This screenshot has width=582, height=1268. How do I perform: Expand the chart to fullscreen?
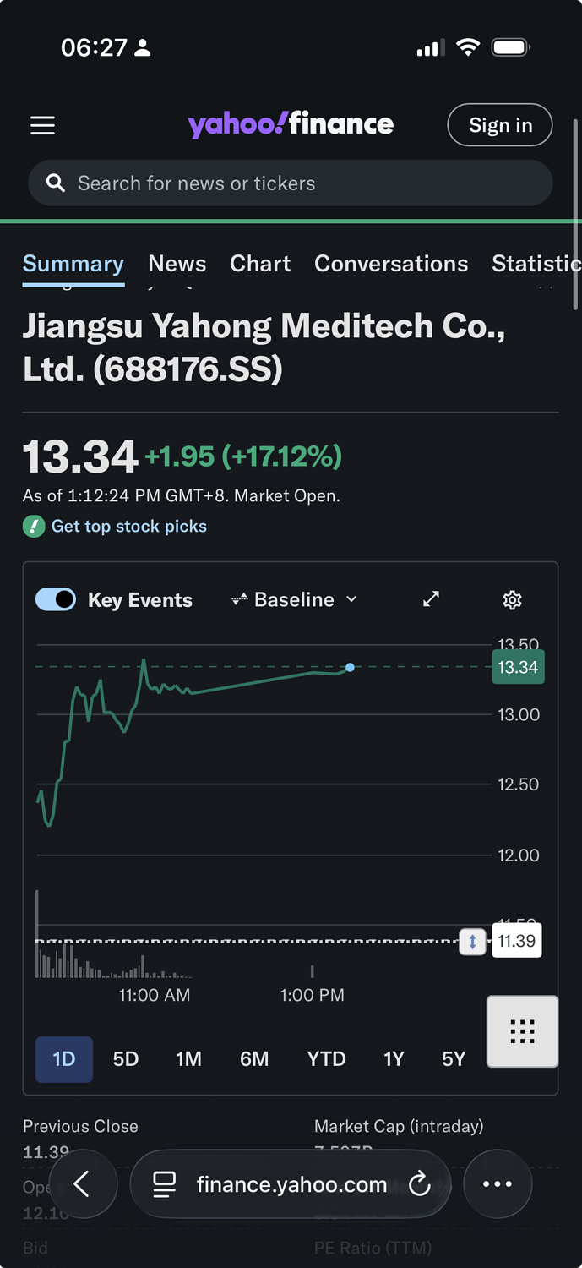[x=431, y=599]
